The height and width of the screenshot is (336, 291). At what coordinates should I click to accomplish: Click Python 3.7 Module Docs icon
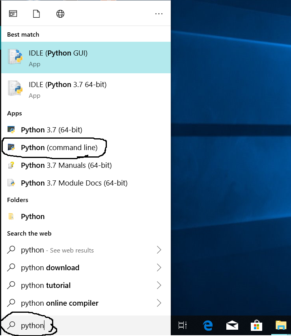(11, 183)
